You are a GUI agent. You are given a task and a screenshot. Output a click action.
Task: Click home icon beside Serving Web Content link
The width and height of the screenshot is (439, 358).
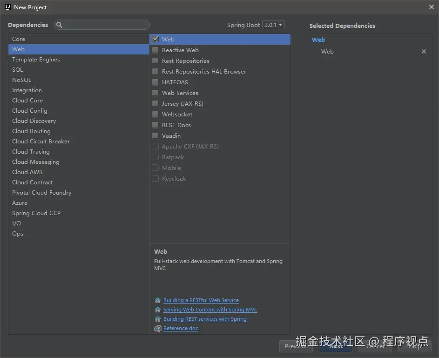(158, 310)
